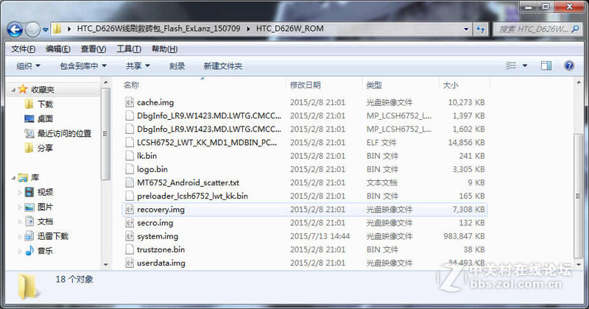
Task: Select the secro.img file icon
Action: [x=130, y=223]
